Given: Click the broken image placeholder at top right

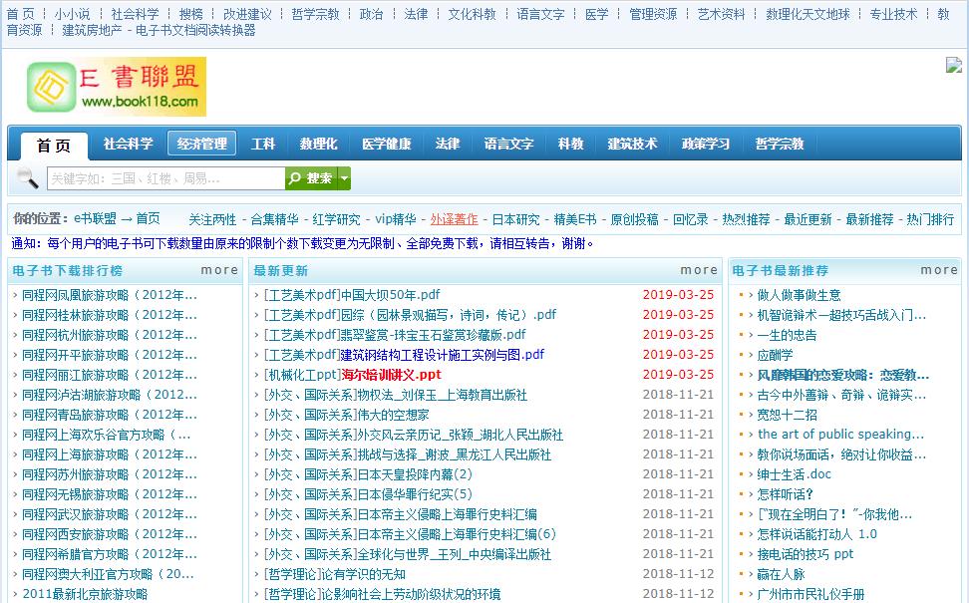Looking at the screenshot, I should [x=954, y=66].
